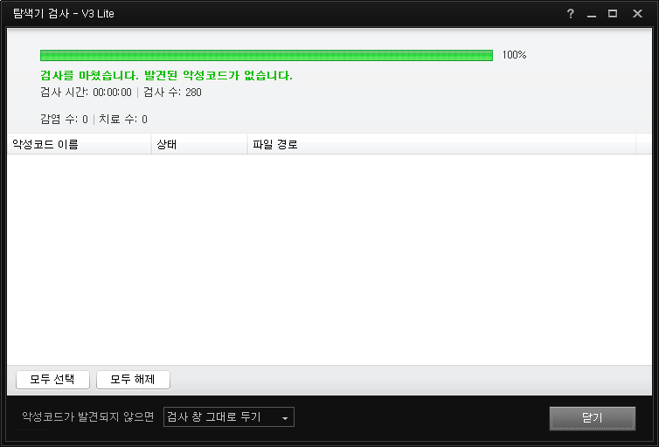Image resolution: width=659 pixels, height=447 pixels.
Task: Click the empty malware results list area
Action: (329, 259)
